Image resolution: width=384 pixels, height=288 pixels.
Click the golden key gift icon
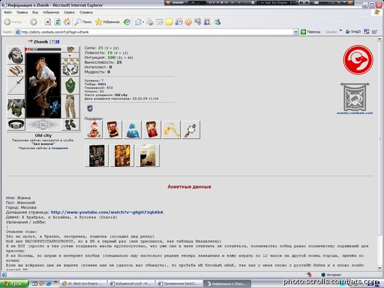[x=171, y=130]
